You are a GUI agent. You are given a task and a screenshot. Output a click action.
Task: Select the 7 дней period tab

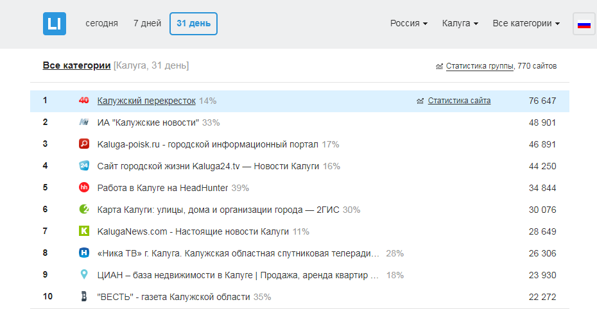pos(147,24)
